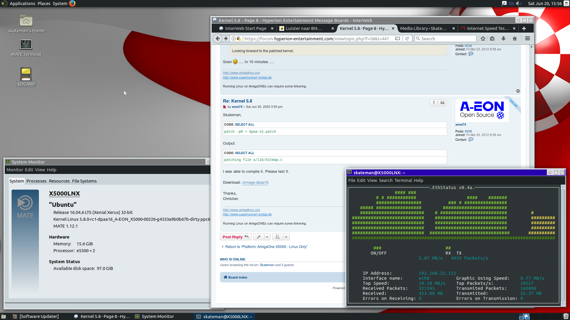Report post with exclamation icon
Image resolution: width=570 pixels, height=320 pixels.
(433, 103)
